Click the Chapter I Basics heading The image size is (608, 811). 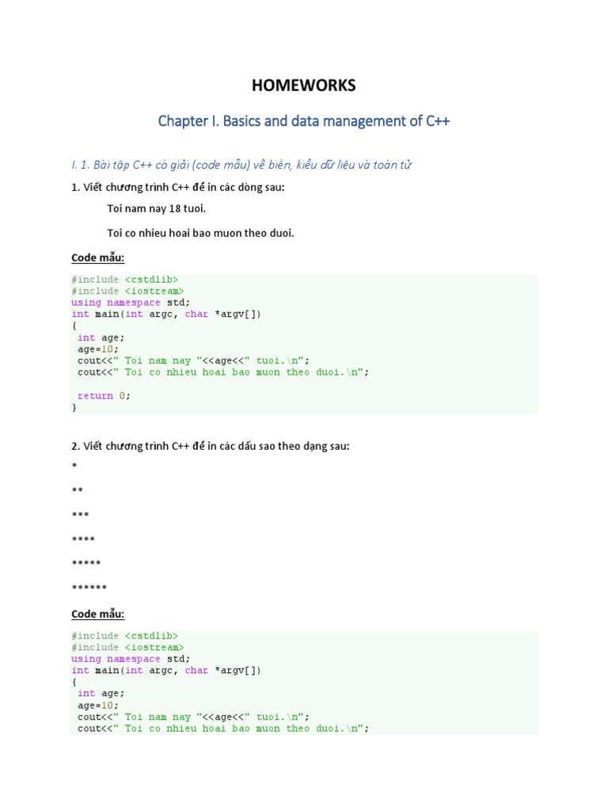303,121
